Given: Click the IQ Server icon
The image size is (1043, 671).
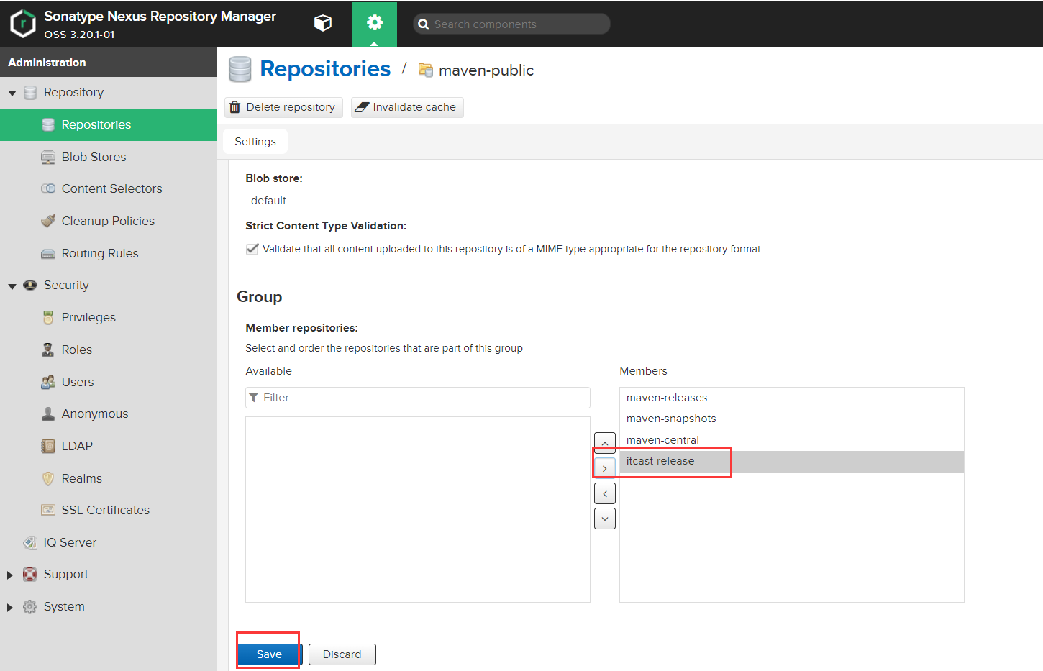Looking at the screenshot, I should 30,542.
